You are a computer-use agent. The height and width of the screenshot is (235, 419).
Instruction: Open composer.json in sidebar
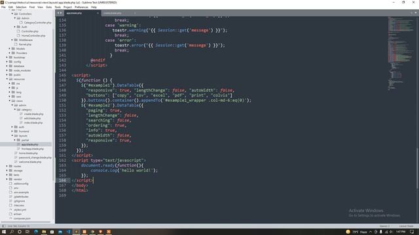(x=22, y=219)
